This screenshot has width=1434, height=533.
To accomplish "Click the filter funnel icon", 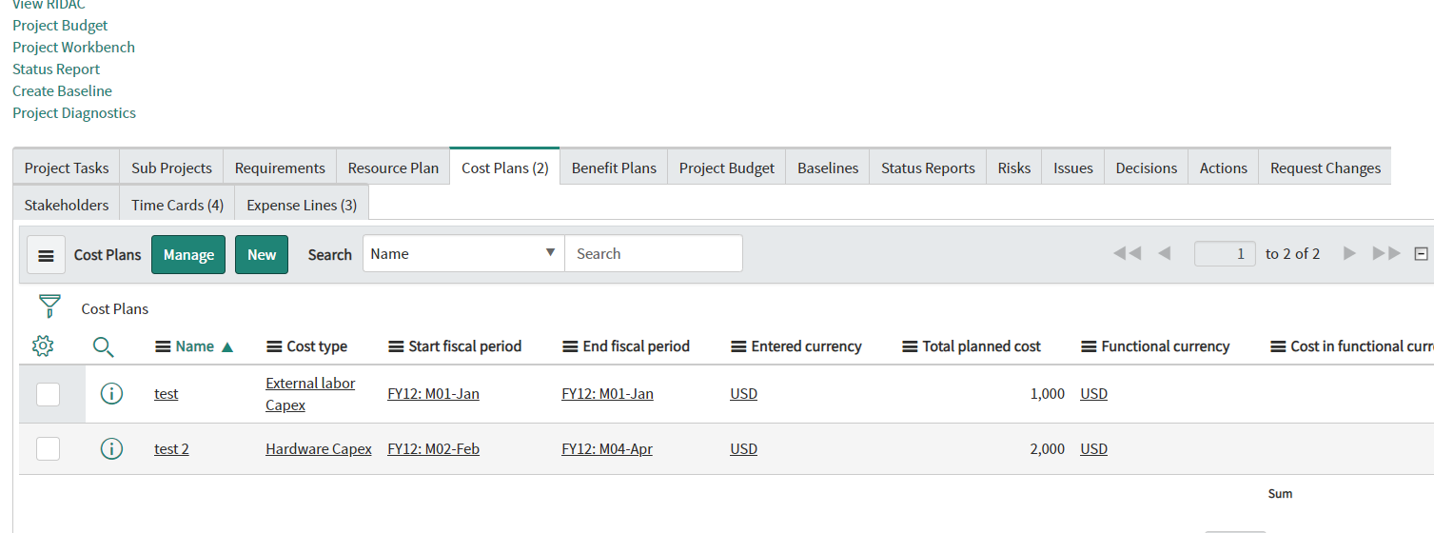I will pyautogui.click(x=49, y=306).
